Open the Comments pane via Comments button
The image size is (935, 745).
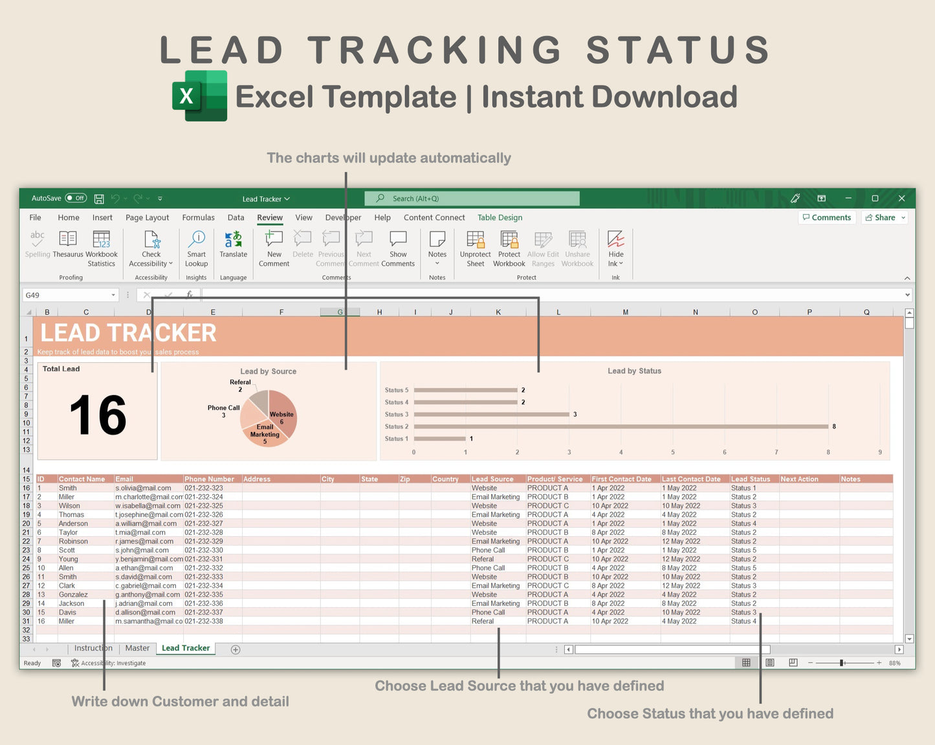tap(827, 217)
